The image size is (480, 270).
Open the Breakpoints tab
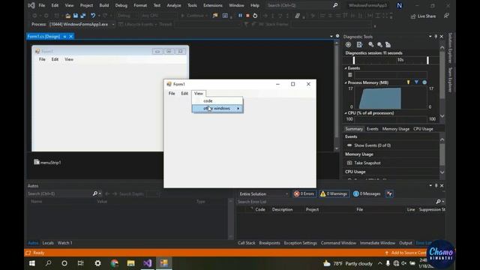269,243
